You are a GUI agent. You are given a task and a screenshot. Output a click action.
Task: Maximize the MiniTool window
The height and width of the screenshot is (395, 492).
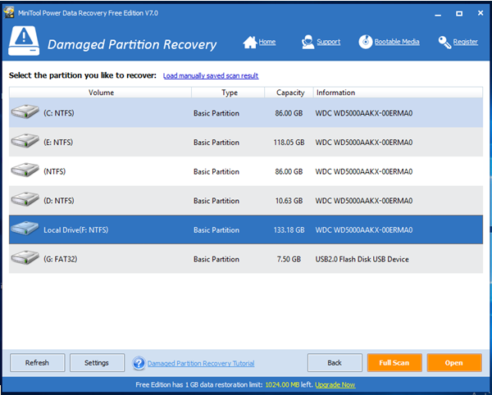[x=459, y=13]
